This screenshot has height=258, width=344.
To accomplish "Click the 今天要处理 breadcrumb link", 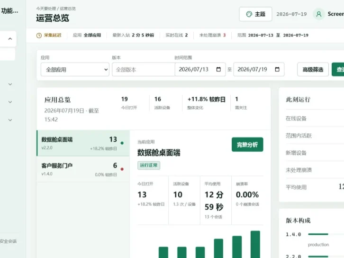I will 46,9.
